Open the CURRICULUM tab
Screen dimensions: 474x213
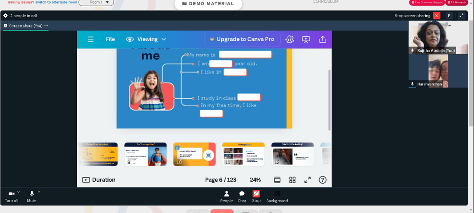pos(326,1)
